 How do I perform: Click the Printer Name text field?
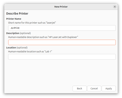pos(62,28)
